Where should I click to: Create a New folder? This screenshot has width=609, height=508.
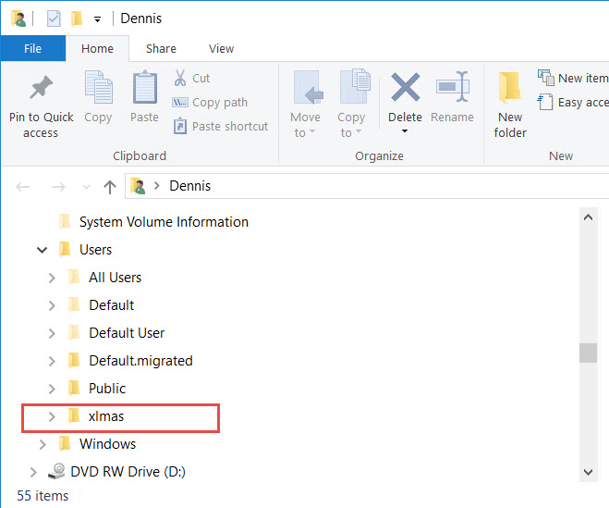(510, 105)
